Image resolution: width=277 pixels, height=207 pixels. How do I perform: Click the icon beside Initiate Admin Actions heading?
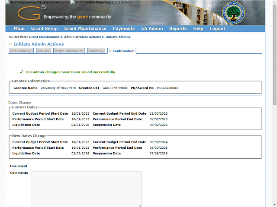point(11,44)
